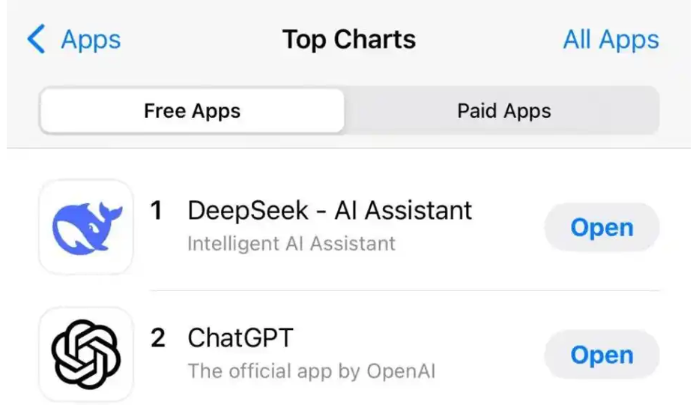This screenshot has height=405, width=696.
Task: Open the ChatGPT knot logo icon
Action: point(85,354)
